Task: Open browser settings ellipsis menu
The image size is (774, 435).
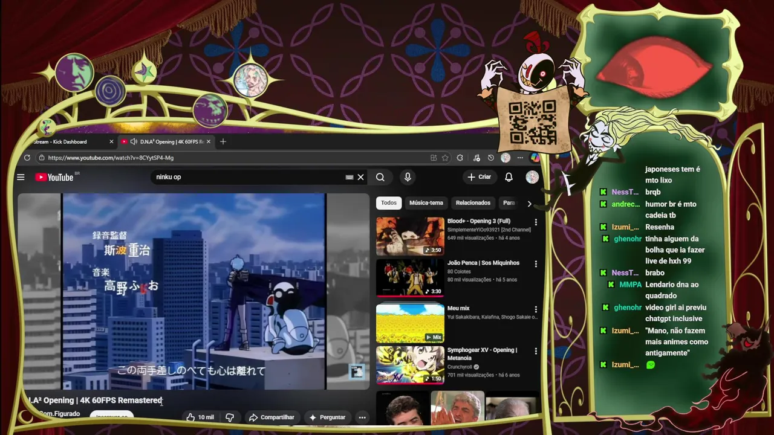Action: [x=520, y=158]
